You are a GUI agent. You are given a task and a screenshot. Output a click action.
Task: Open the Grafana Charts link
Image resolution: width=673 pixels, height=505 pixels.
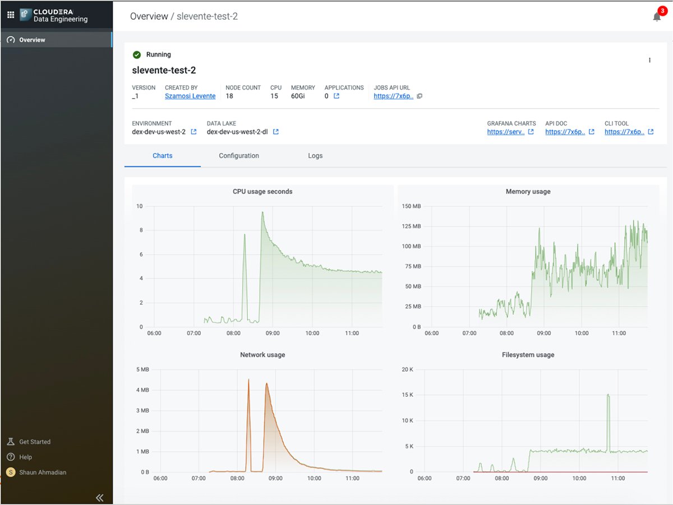[x=506, y=132]
